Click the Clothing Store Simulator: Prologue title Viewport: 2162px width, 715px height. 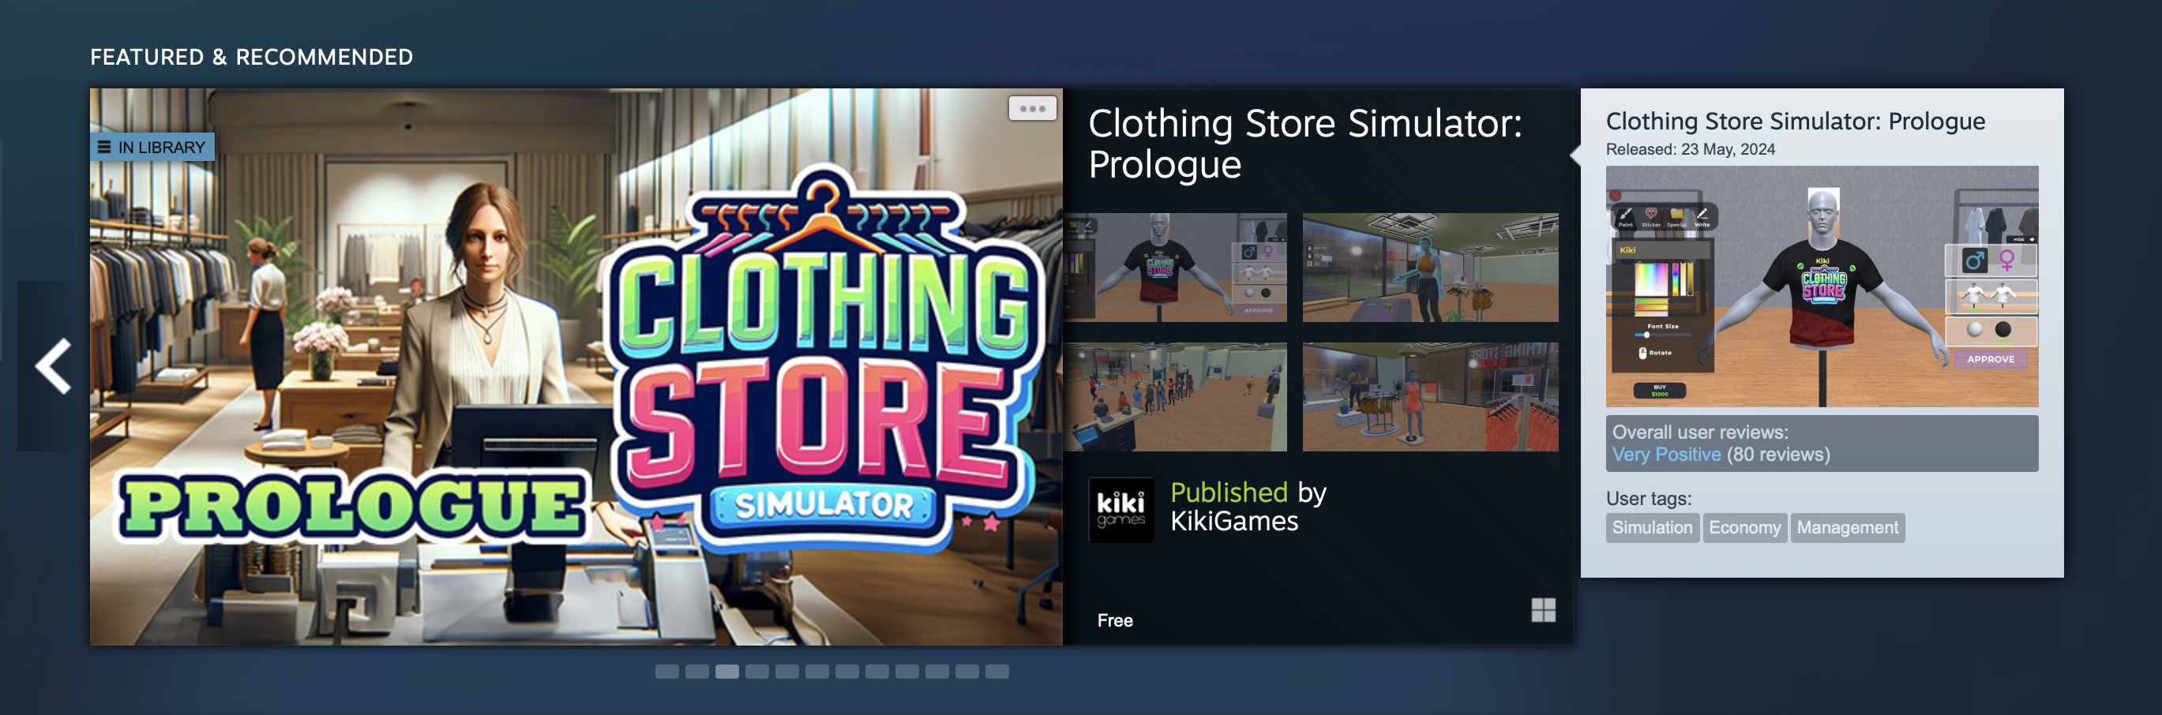1305,144
